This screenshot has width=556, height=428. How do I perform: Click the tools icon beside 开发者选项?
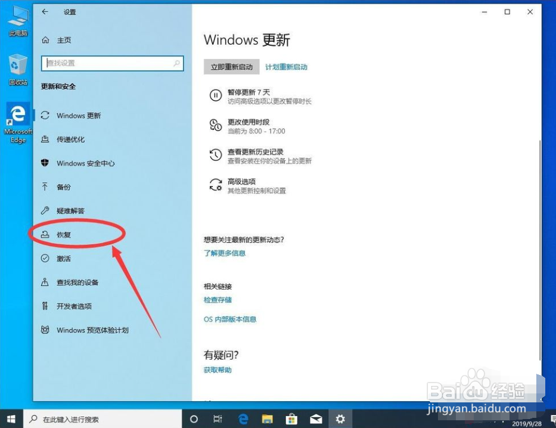click(45, 306)
